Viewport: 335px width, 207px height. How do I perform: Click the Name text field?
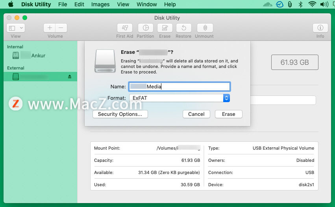179,86
